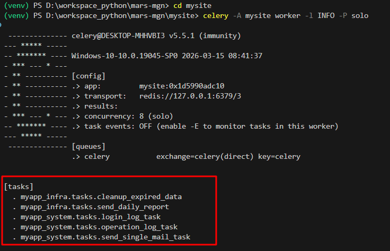Click the concurrency: 8 (solo) line
The image size is (390, 251).
click(x=129, y=116)
